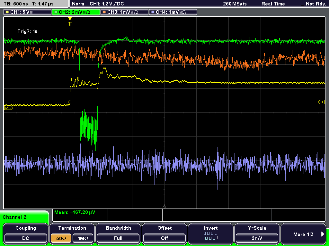Click the C3 ground level marker
The height and width of the screenshot is (246, 329).
pyautogui.click(x=8, y=54)
